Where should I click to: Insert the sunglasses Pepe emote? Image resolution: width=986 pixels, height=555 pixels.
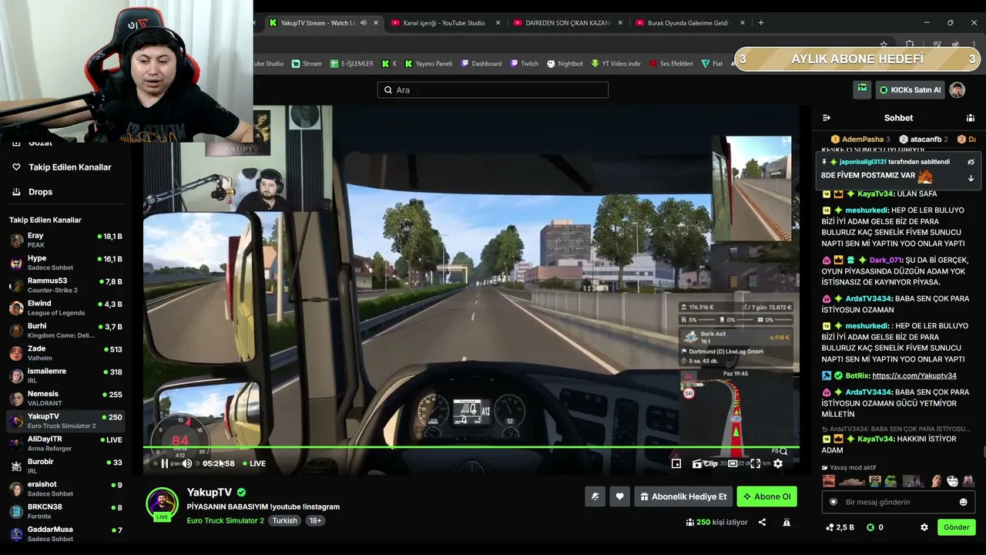pos(890,481)
